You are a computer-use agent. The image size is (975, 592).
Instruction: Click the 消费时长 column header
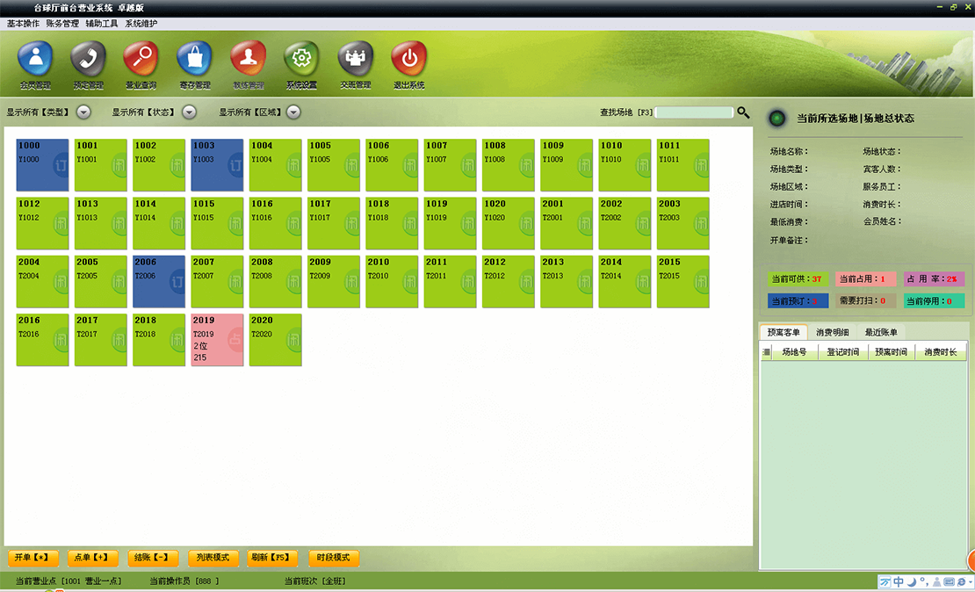[x=940, y=352]
